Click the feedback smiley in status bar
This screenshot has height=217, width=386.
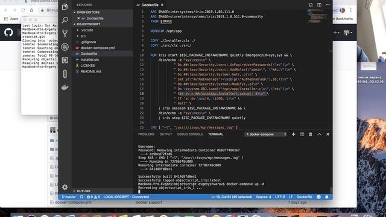tap(318, 197)
